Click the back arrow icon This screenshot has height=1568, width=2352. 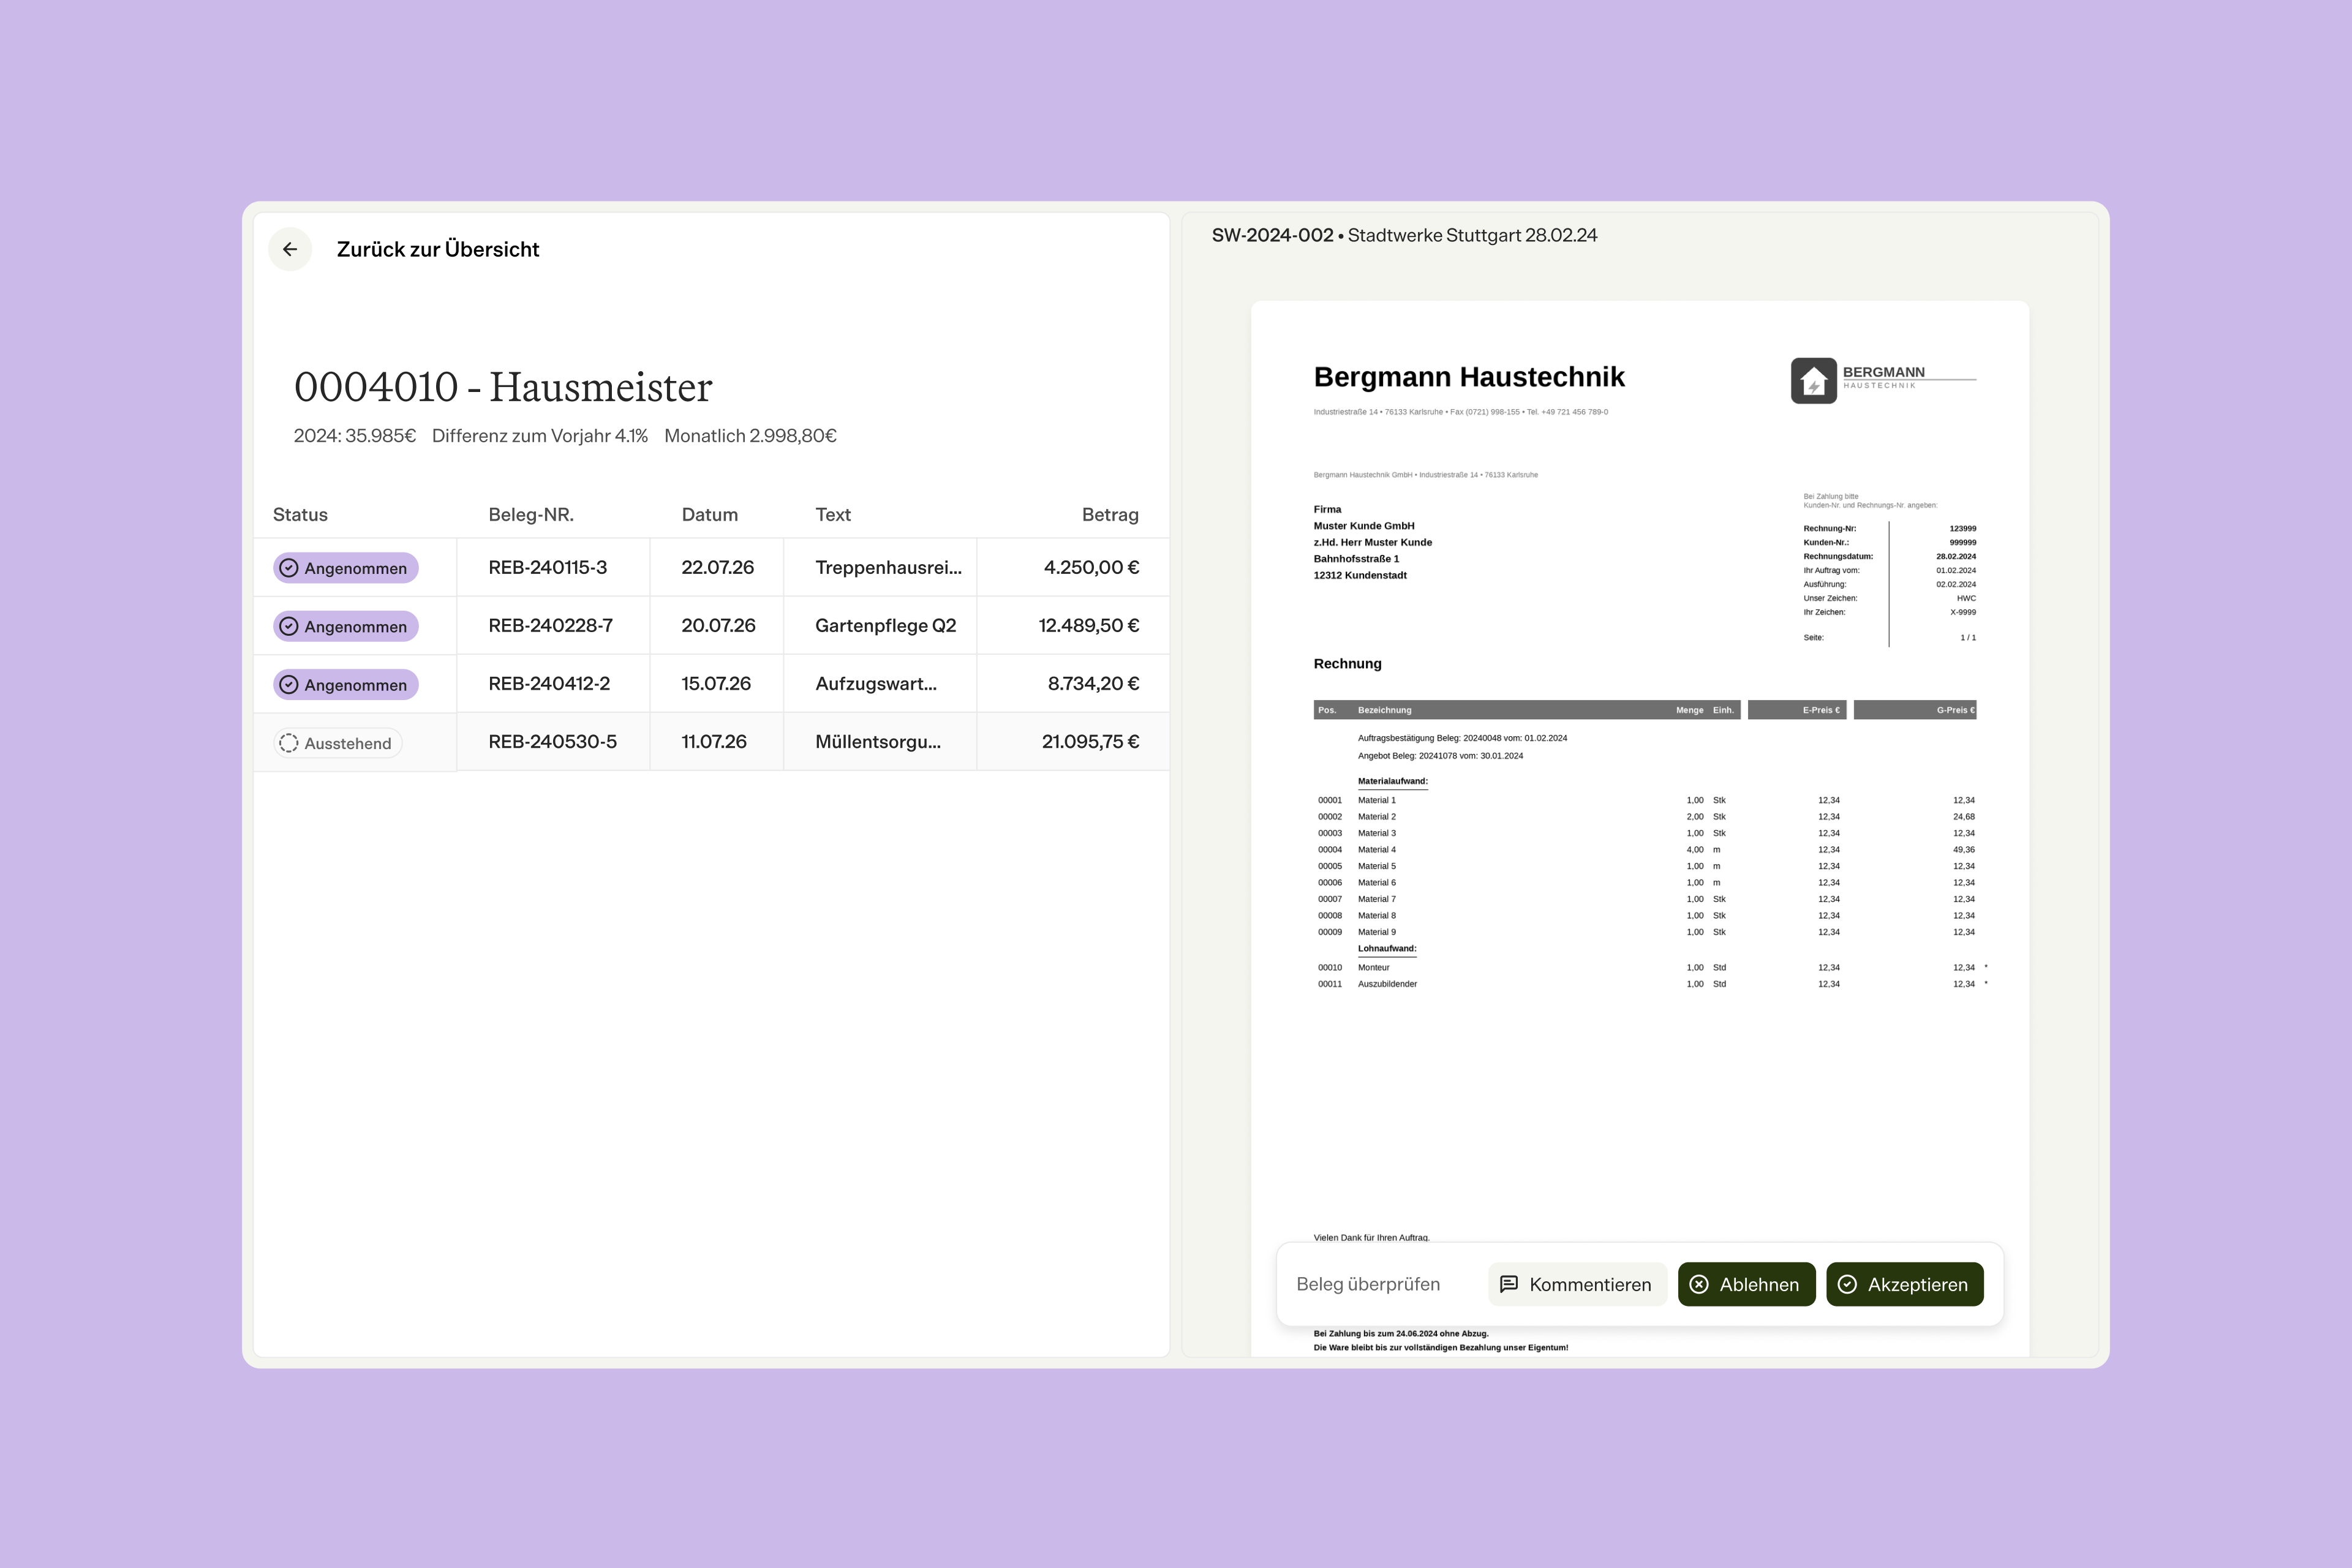click(290, 249)
